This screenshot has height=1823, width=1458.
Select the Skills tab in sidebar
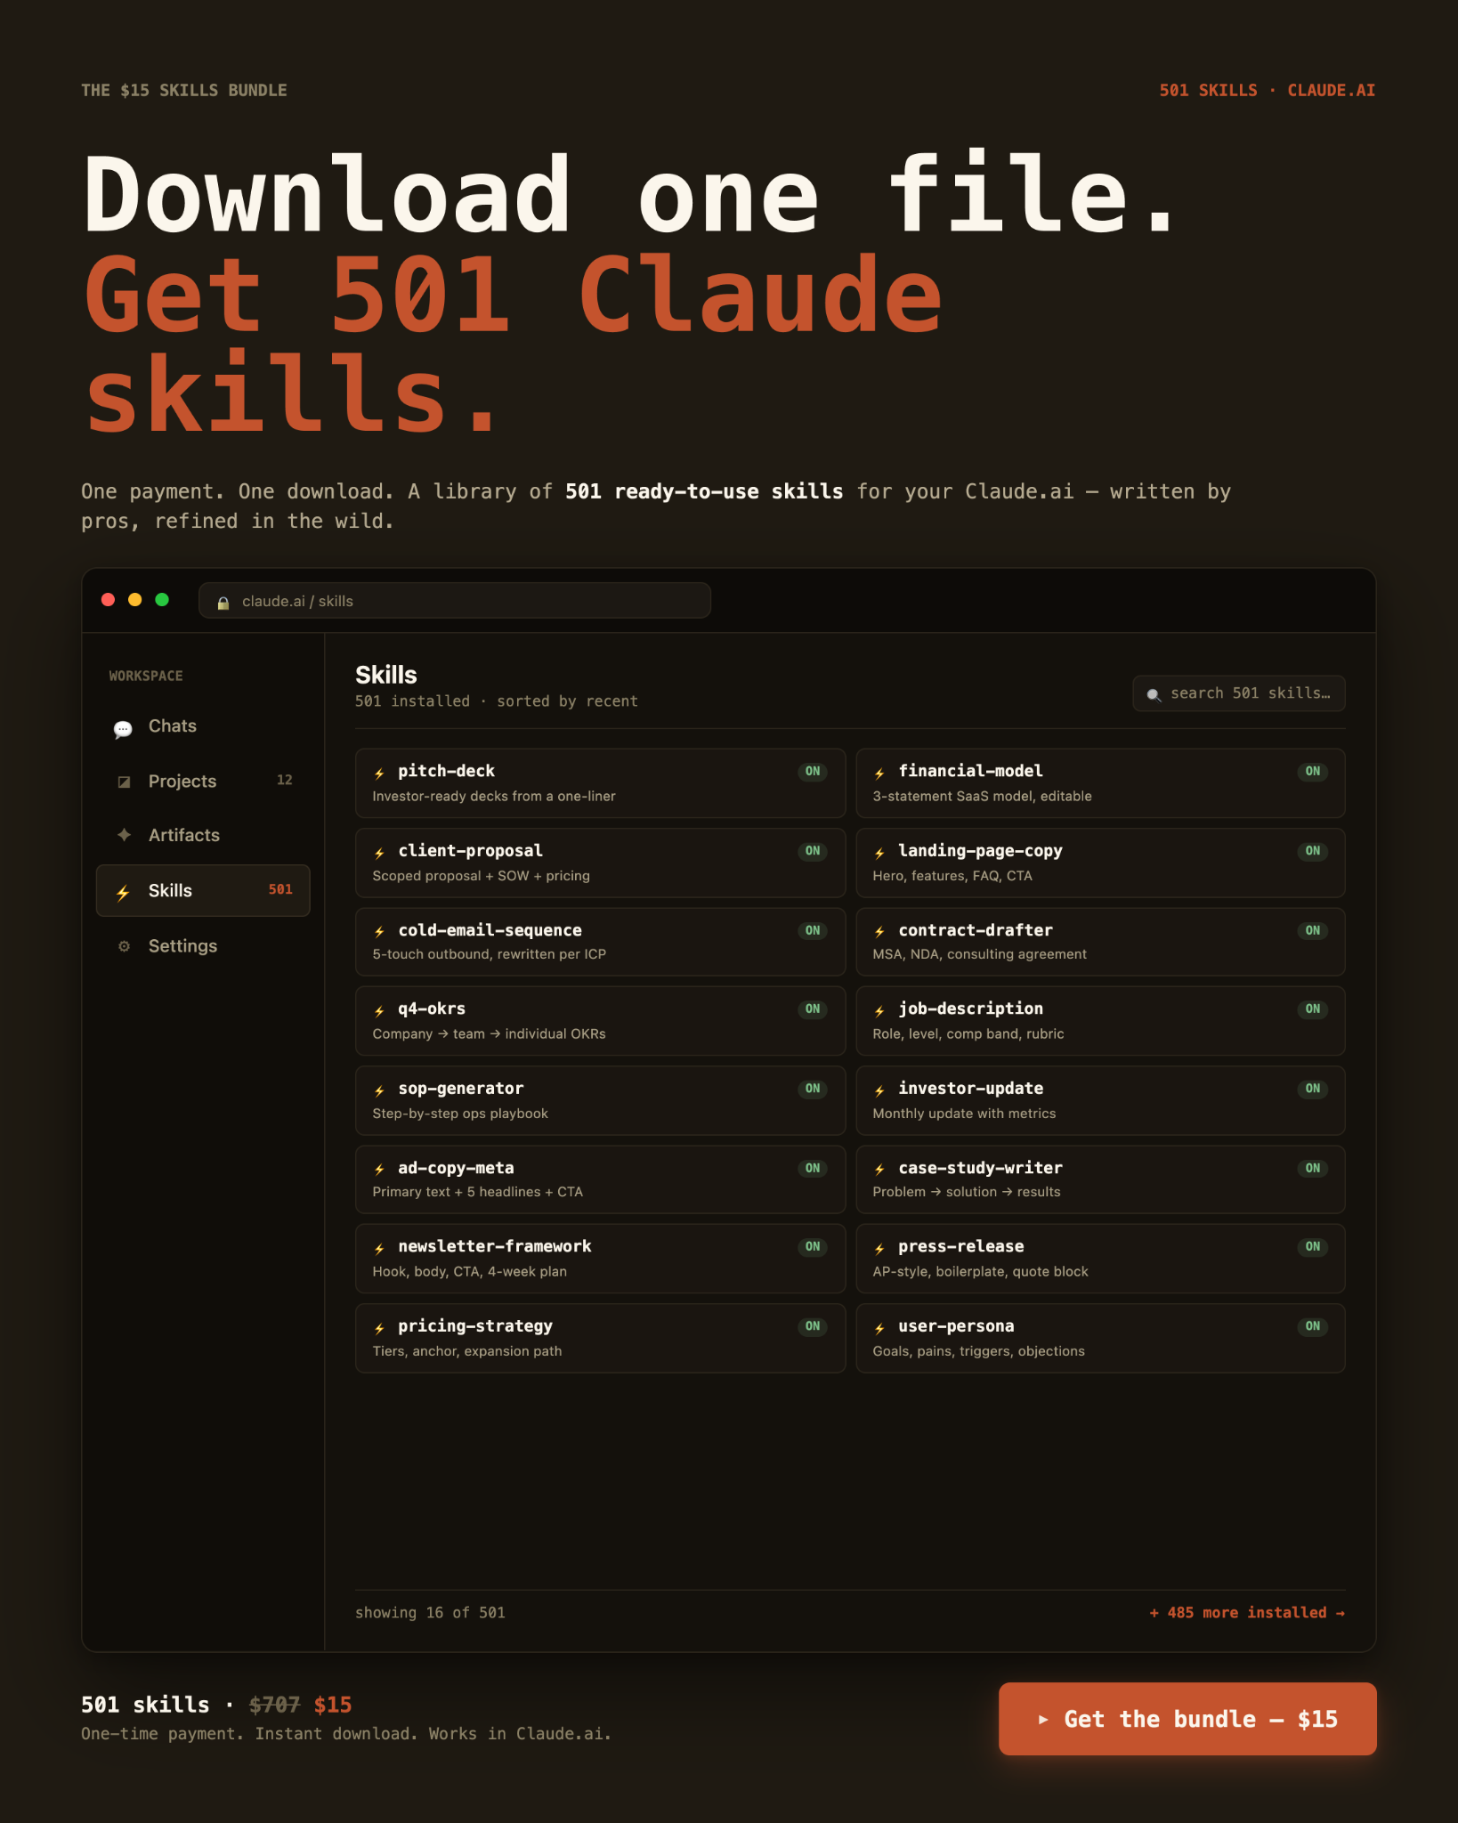click(203, 890)
